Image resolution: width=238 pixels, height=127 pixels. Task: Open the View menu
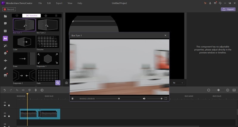pos(70,3)
